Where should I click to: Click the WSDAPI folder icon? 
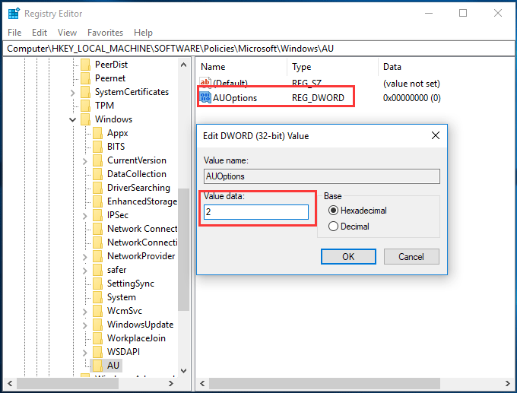pyautogui.click(x=97, y=352)
